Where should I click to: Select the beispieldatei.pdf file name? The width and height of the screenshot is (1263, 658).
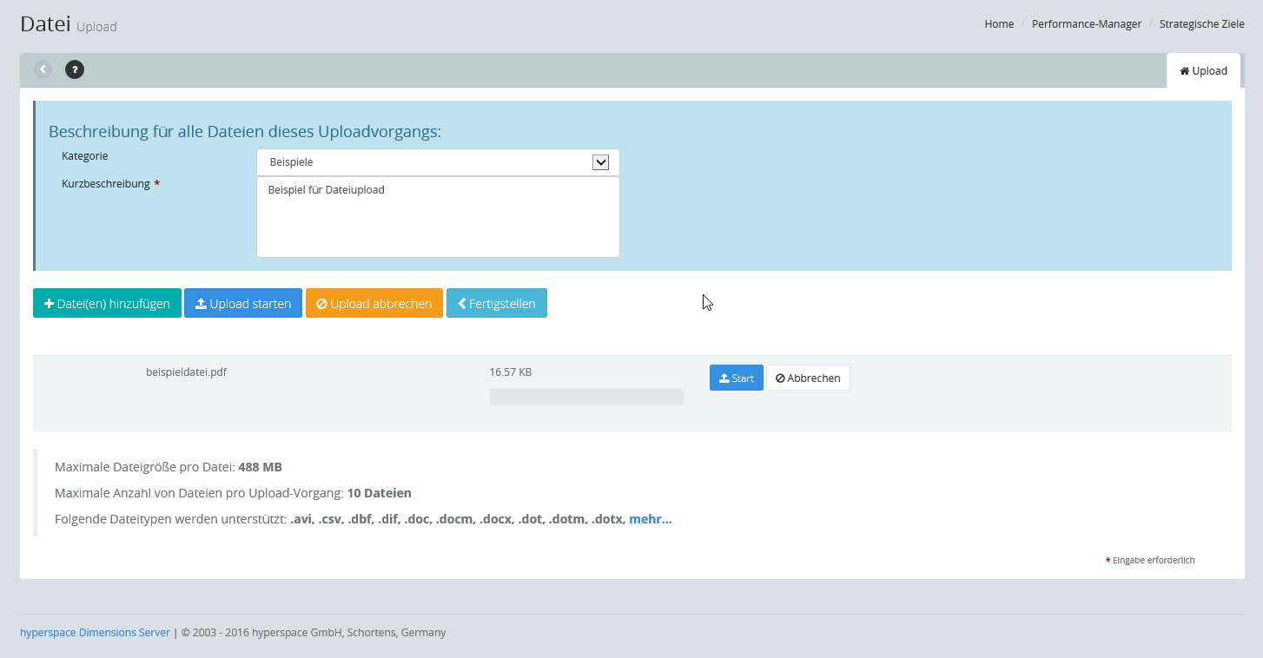coord(186,372)
